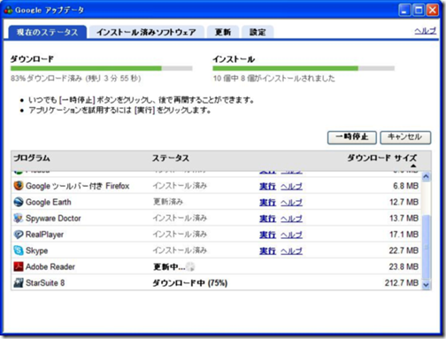Click 実行 for Skype

pyautogui.click(x=267, y=251)
